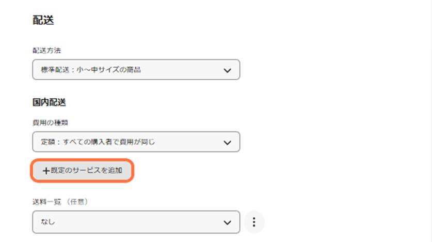Open the 配送方法 dropdown
The width and height of the screenshot is (432, 242).
(x=136, y=69)
